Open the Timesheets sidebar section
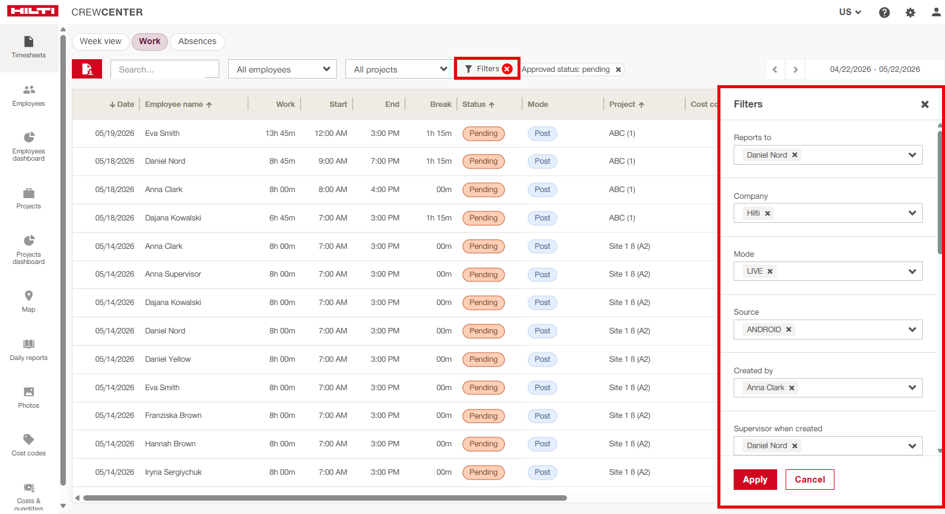The width and height of the screenshot is (945, 514). point(29,48)
